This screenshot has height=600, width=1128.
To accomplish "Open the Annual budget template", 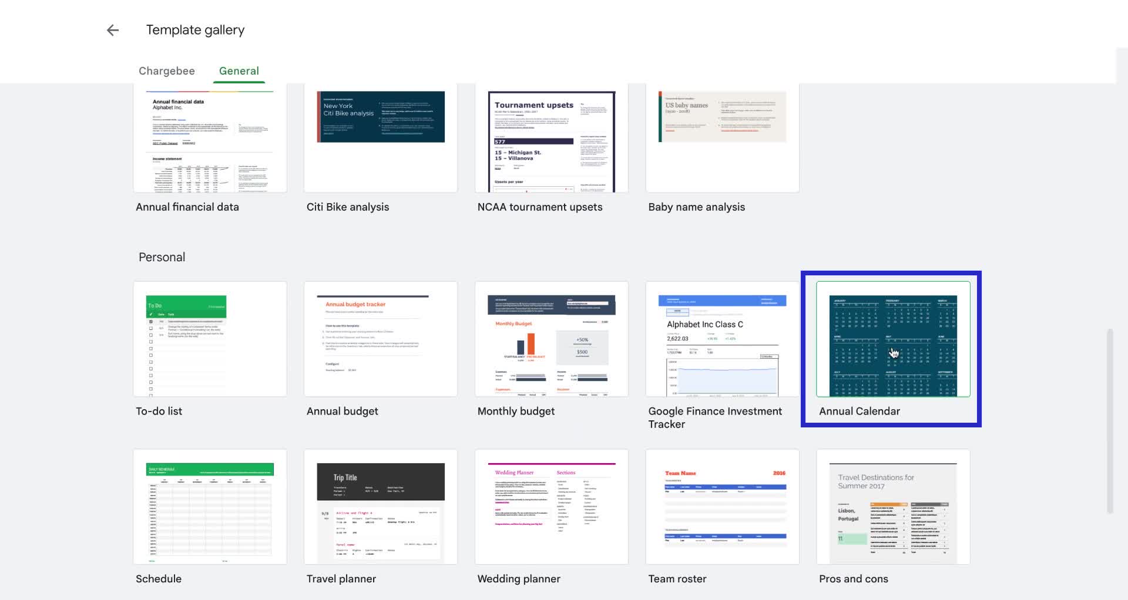I will coord(380,339).
